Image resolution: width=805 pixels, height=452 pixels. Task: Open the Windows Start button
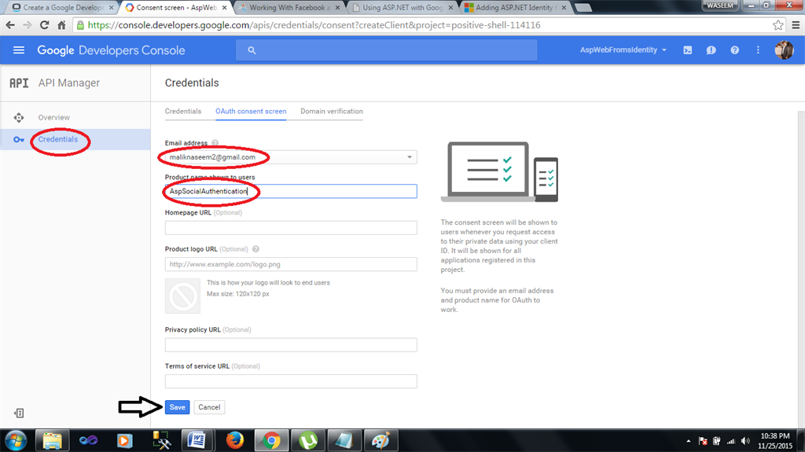click(x=16, y=441)
